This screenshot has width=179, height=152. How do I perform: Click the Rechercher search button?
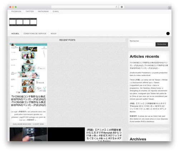162,44
